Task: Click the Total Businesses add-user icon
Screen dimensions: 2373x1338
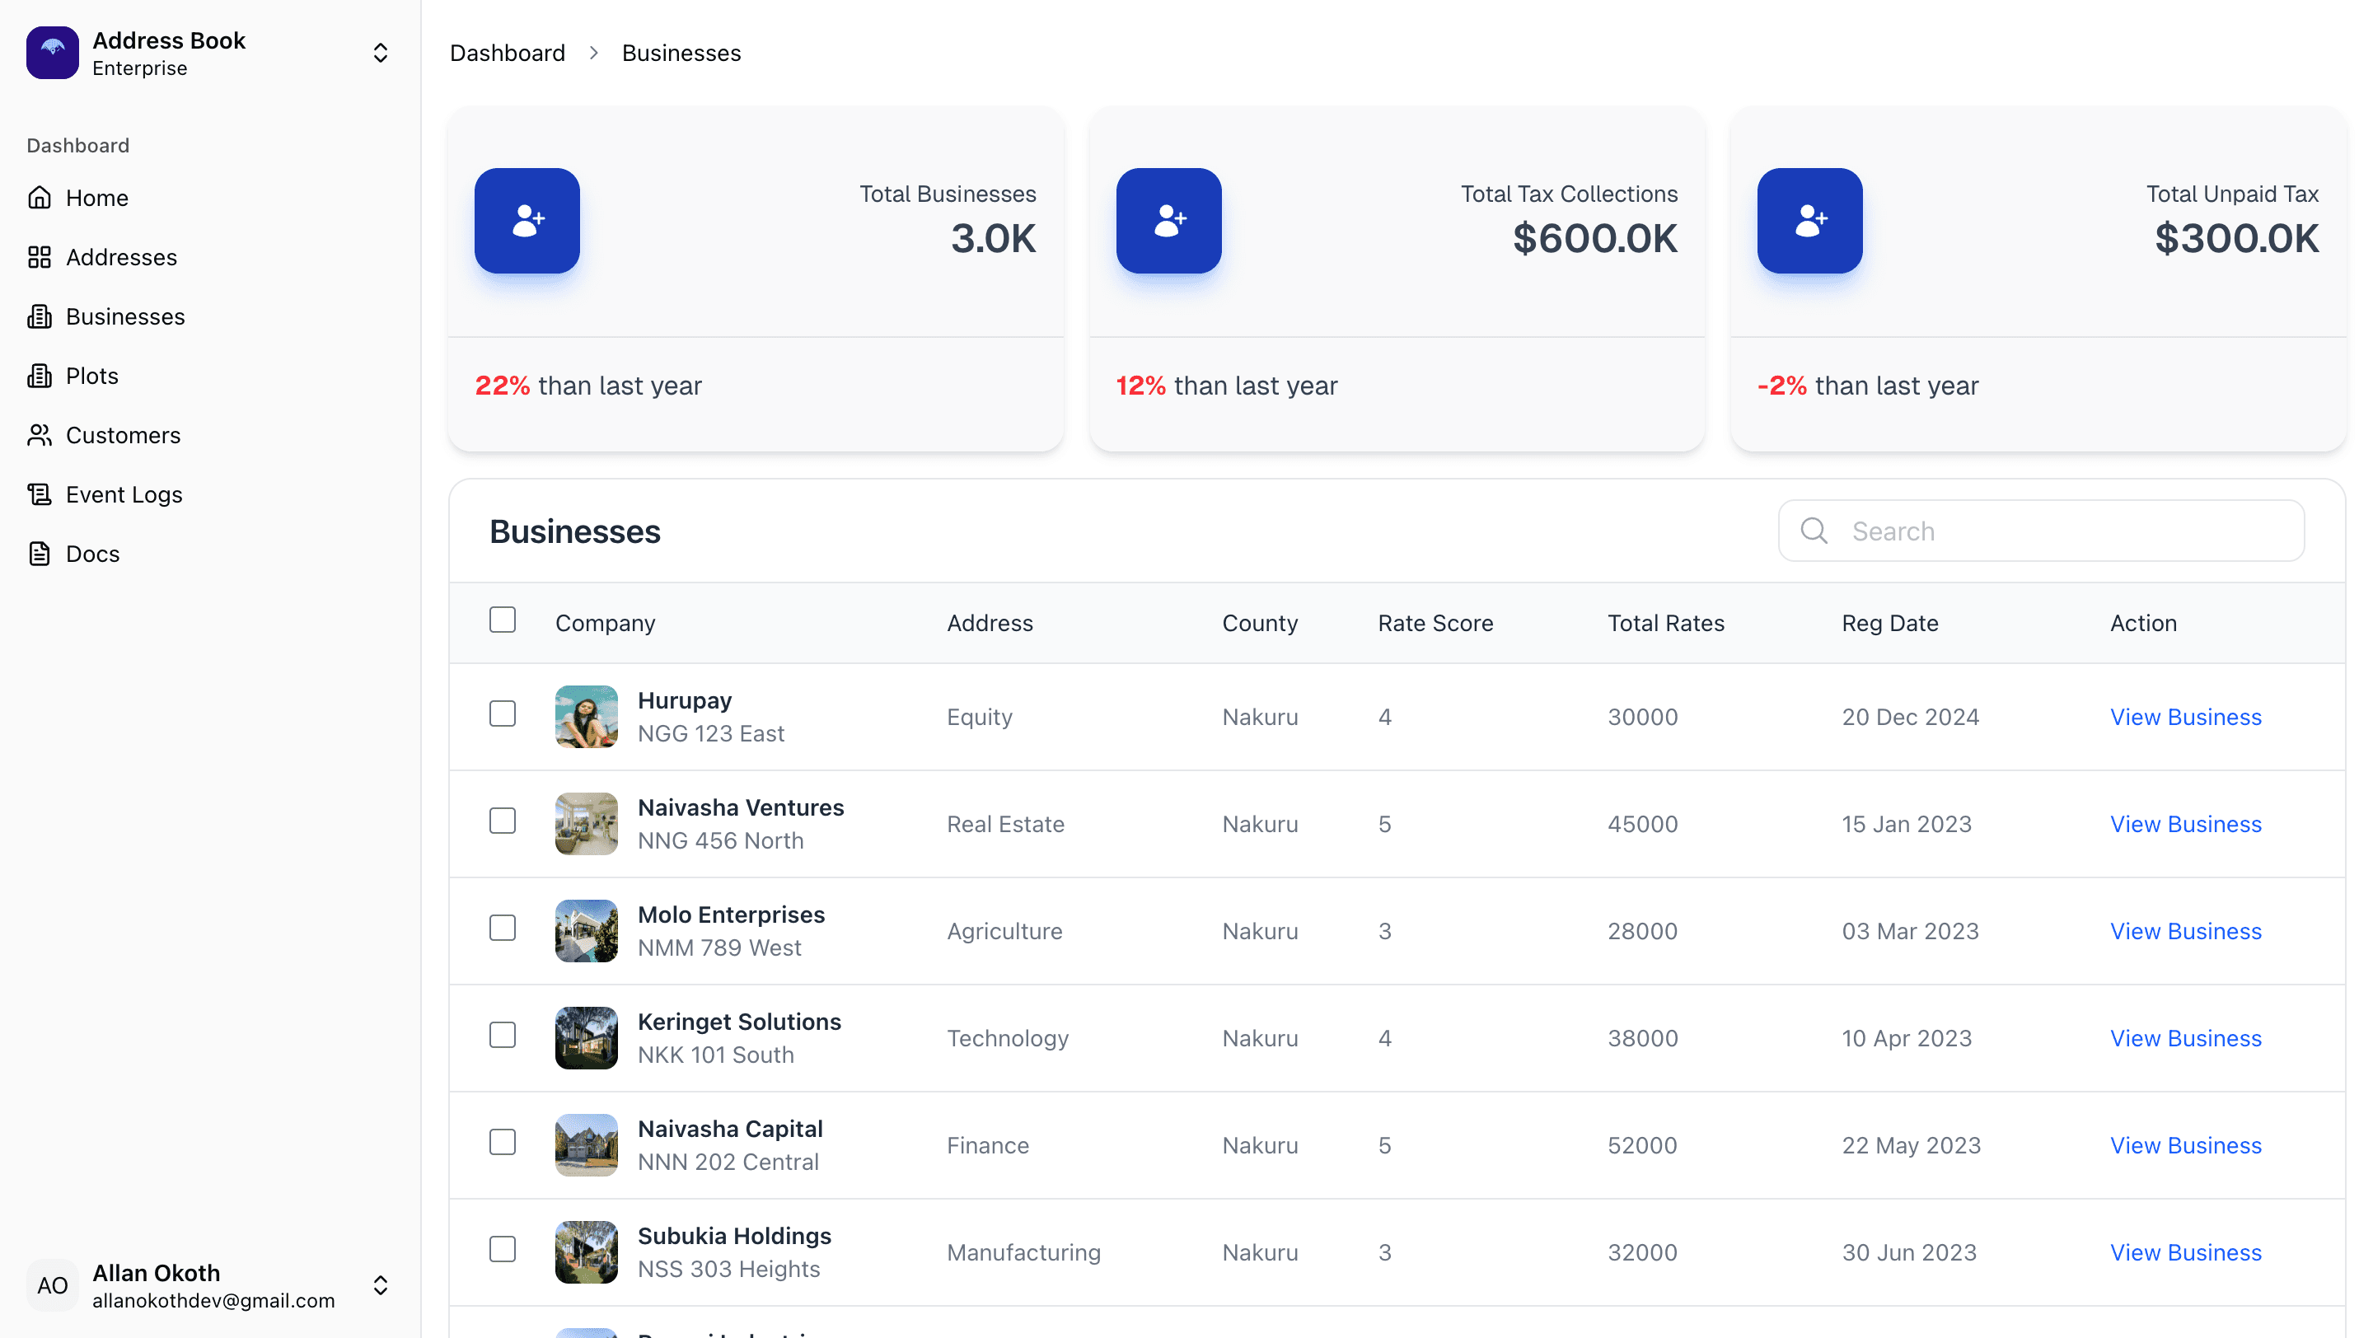Action: click(x=527, y=221)
